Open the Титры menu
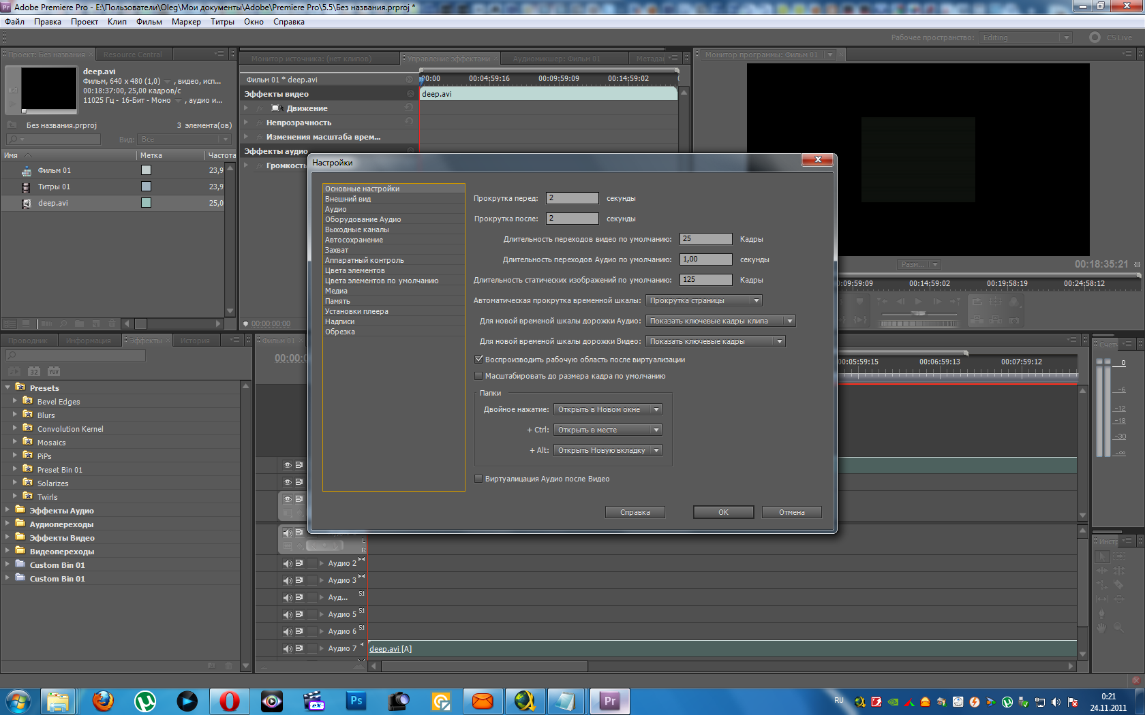Viewport: 1145px width, 715px height. click(x=222, y=22)
